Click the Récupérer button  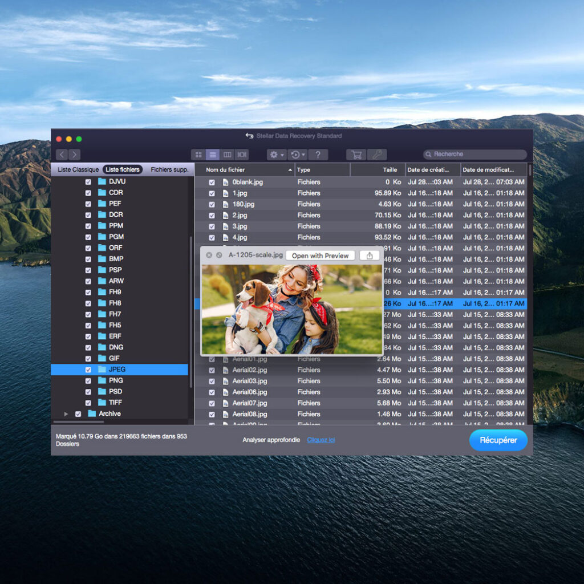click(498, 440)
